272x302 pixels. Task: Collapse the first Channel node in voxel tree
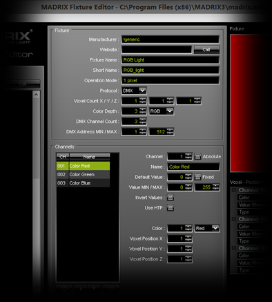click(x=234, y=190)
